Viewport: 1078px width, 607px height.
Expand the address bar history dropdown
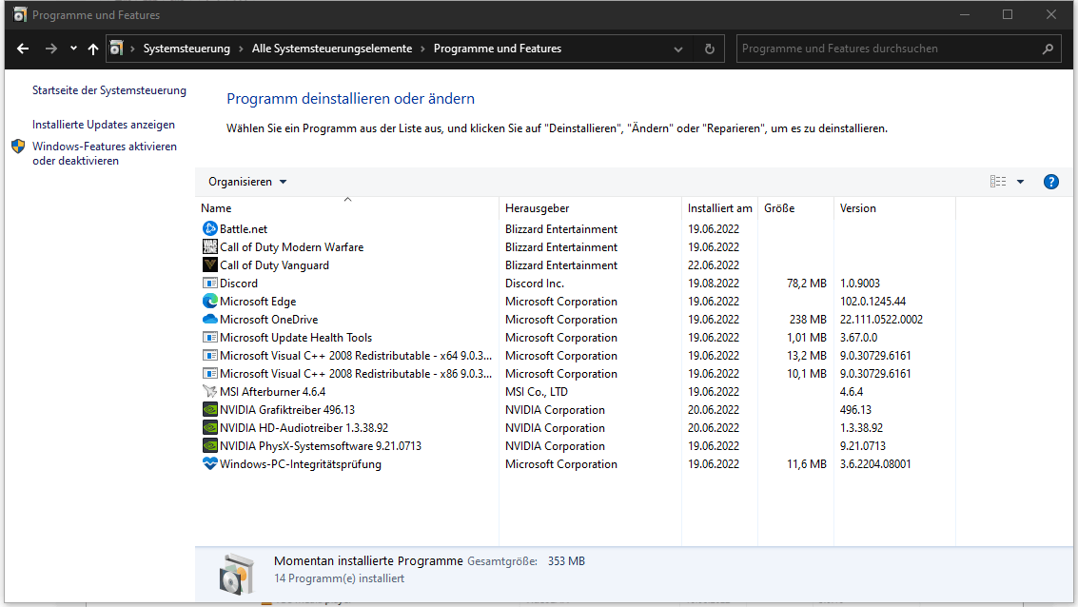[x=677, y=49]
